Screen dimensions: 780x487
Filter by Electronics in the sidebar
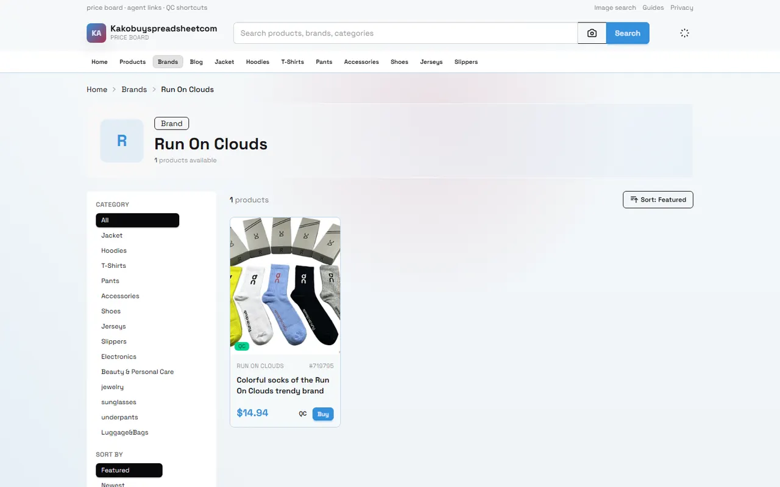point(119,357)
